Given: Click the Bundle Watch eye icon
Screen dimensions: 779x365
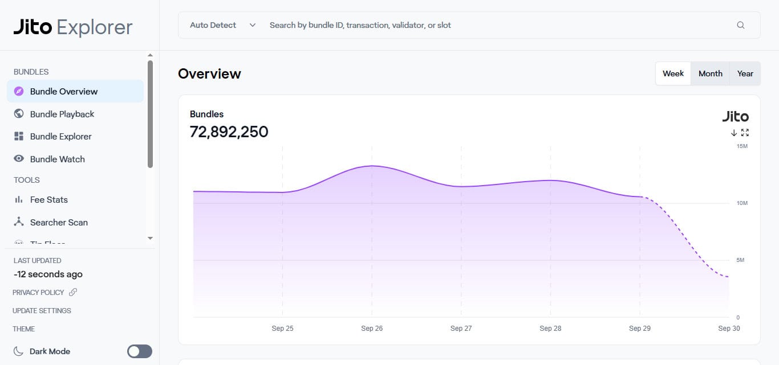Looking at the screenshot, I should pyautogui.click(x=19, y=159).
